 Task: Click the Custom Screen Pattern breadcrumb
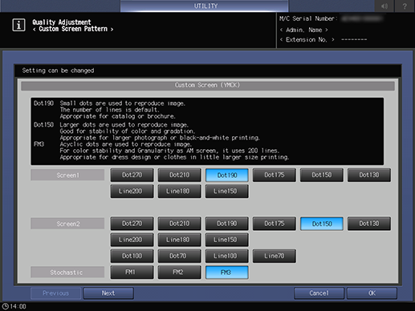coord(73,29)
